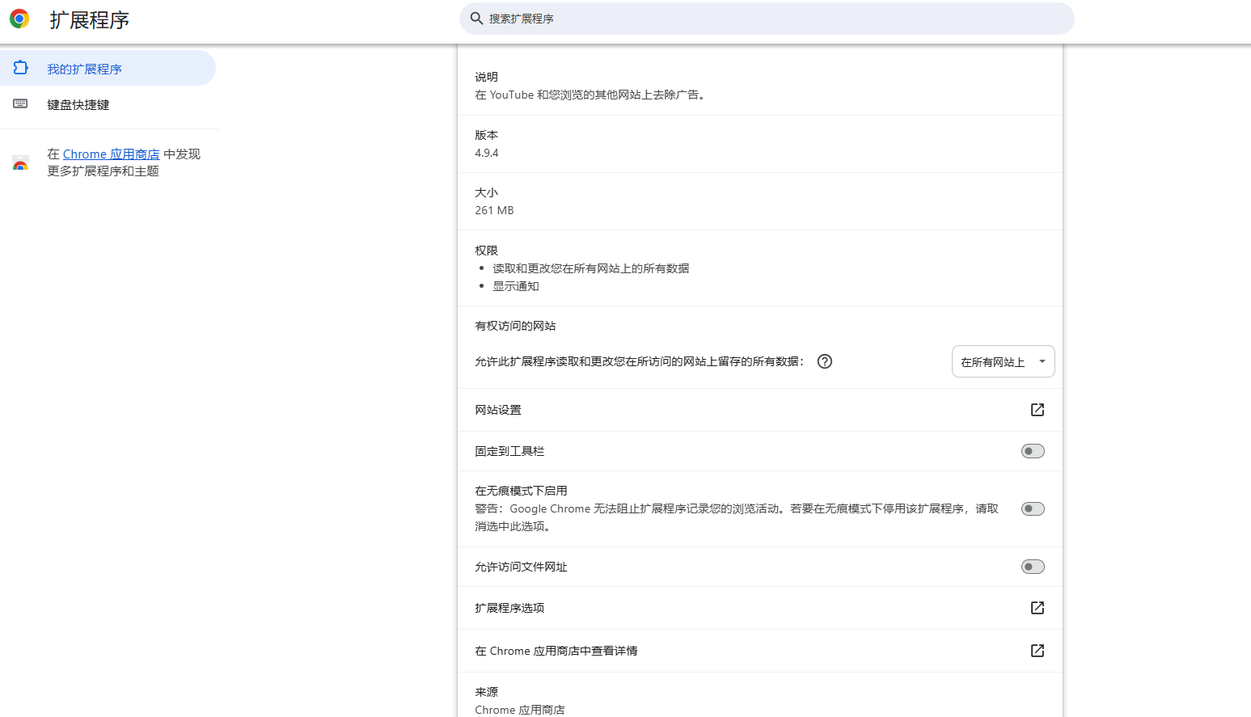
Task: Click launch icon for 在 Chrome 应用商店中查看详情
Action: [x=1038, y=651]
